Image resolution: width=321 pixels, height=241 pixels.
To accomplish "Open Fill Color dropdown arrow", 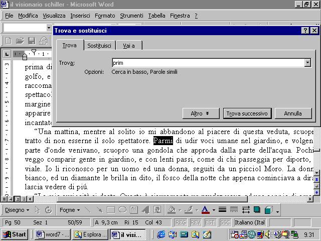I will (x=180, y=210).
